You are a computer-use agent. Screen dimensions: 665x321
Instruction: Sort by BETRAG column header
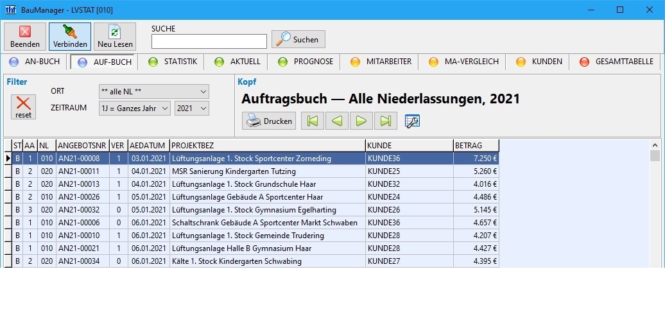476,146
